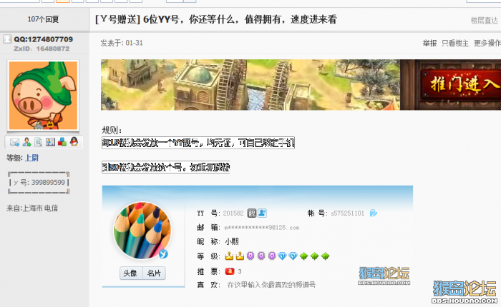501x307 pixels.
Task: Click the 上尉 rank link
Action: pos(31,158)
